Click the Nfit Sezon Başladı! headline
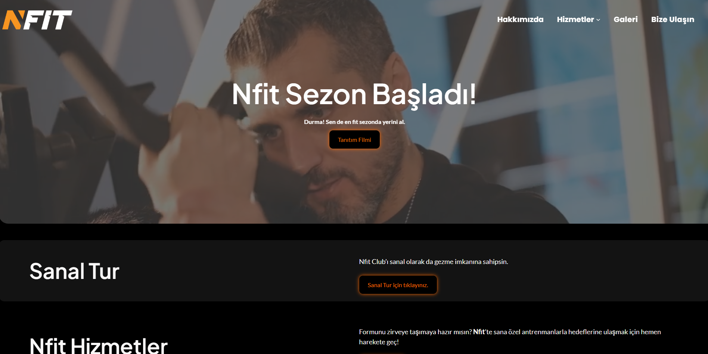708x354 pixels. tap(354, 94)
